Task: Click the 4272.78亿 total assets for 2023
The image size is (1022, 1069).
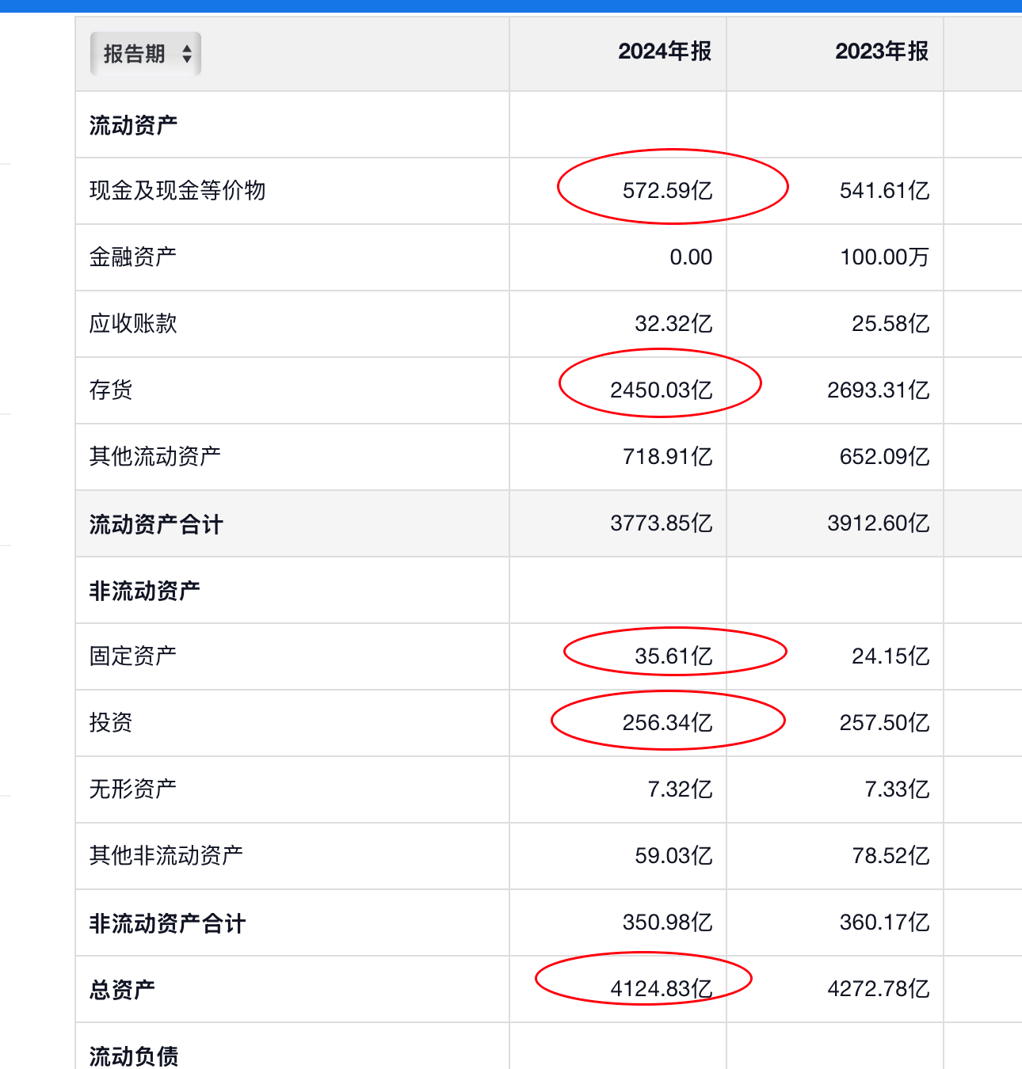Action: pos(879,989)
